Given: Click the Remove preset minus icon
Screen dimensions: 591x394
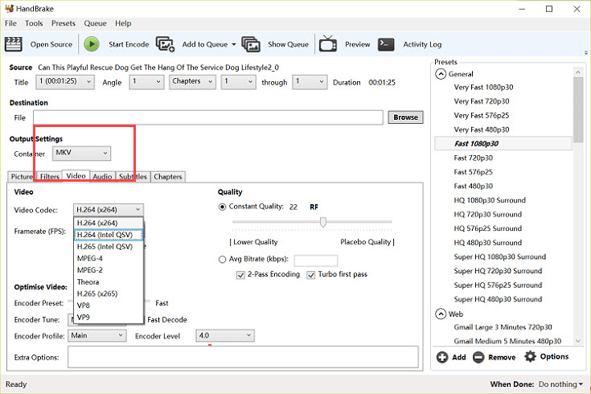Looking at the screenshot, I should click(478, 357).
